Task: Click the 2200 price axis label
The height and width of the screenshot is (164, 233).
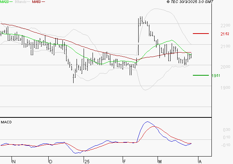Action: (225, 25)
